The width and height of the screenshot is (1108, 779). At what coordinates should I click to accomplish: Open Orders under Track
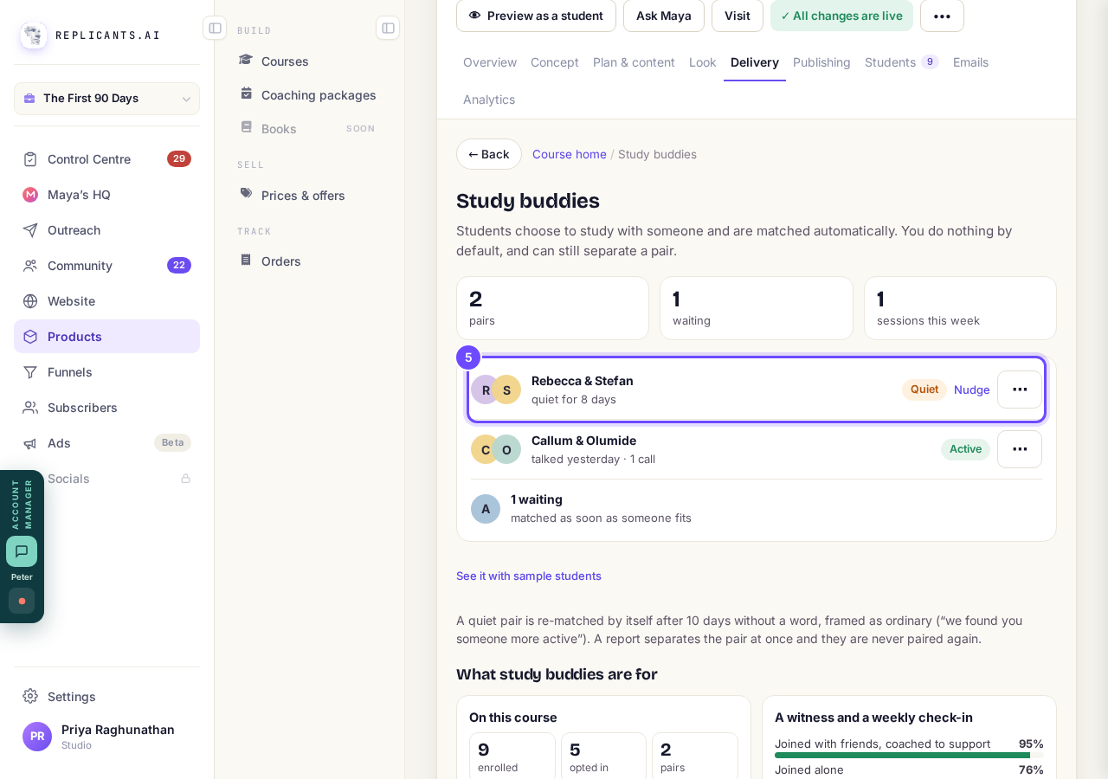309,261
